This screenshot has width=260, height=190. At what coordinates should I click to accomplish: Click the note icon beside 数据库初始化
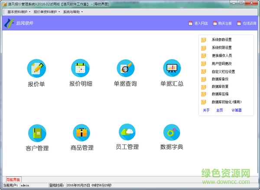204,102
